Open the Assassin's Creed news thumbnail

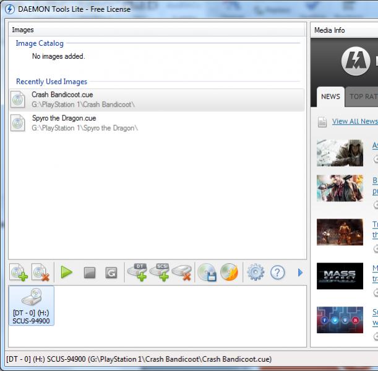[x=340, y=153]
